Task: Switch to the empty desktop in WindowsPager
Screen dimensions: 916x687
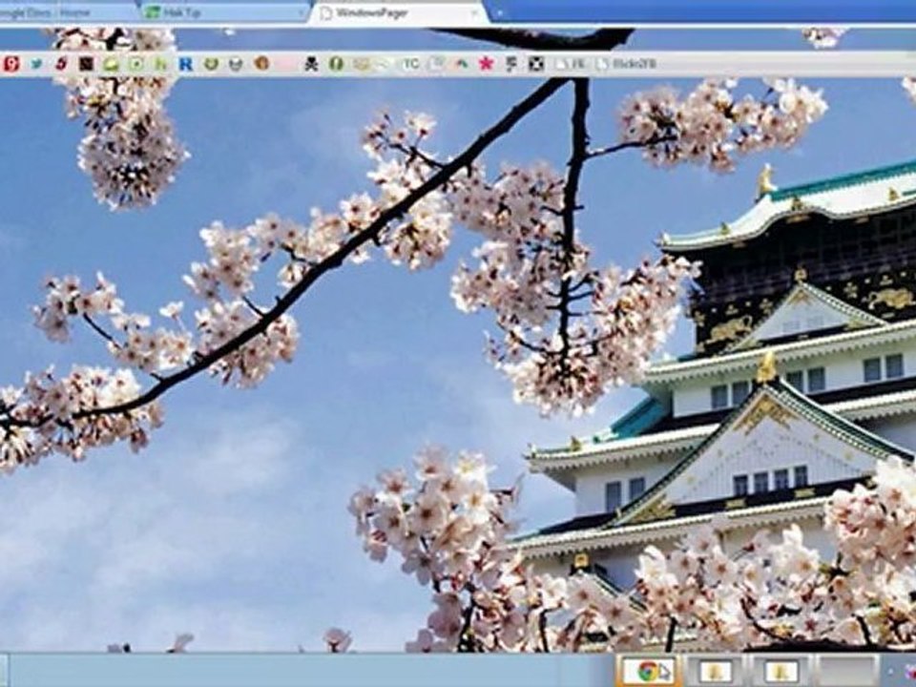Action: tap(847, 670)
